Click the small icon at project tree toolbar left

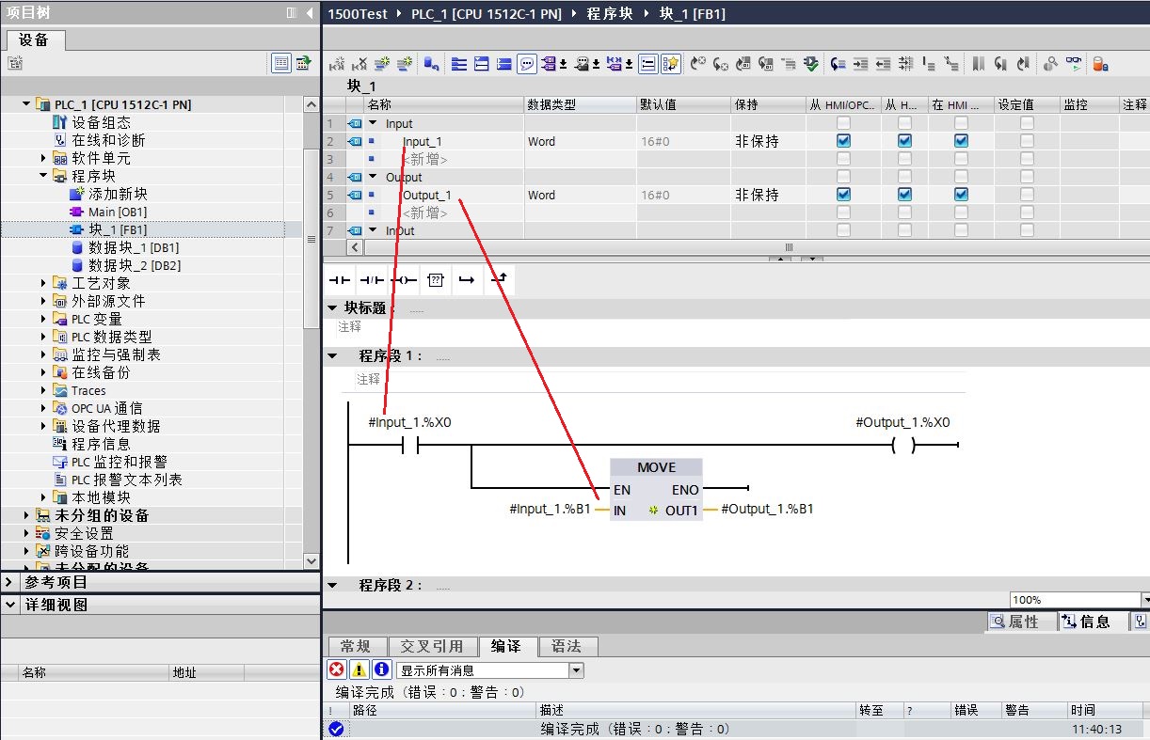[15, 63]
